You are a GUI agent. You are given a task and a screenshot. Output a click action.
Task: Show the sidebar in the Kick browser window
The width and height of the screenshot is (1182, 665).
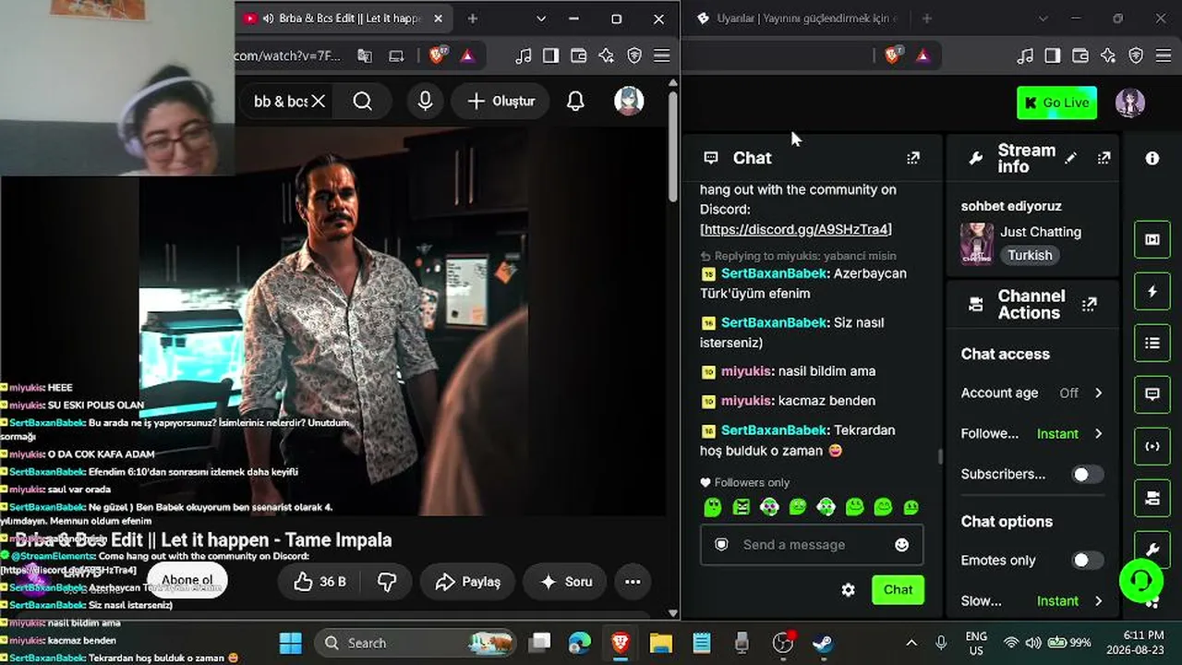(1053, 55)
